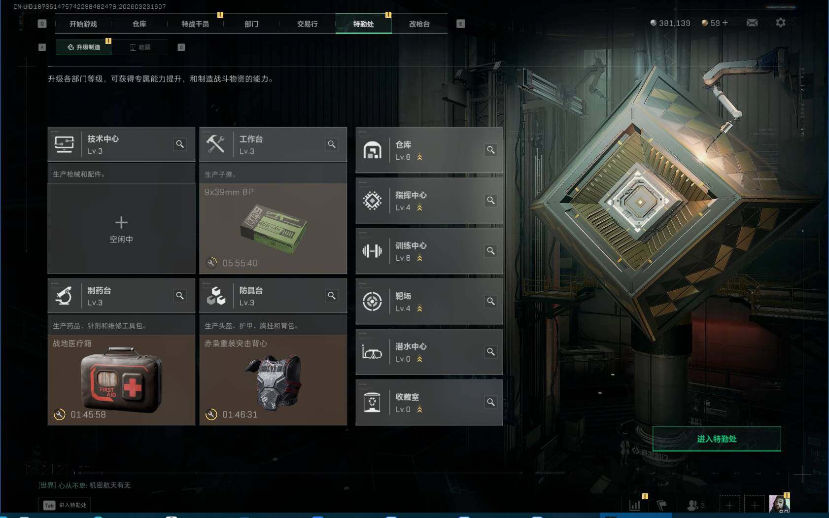Add currency with the plus button
Viewport: 829px width, 518px height.
click(725, 23)
